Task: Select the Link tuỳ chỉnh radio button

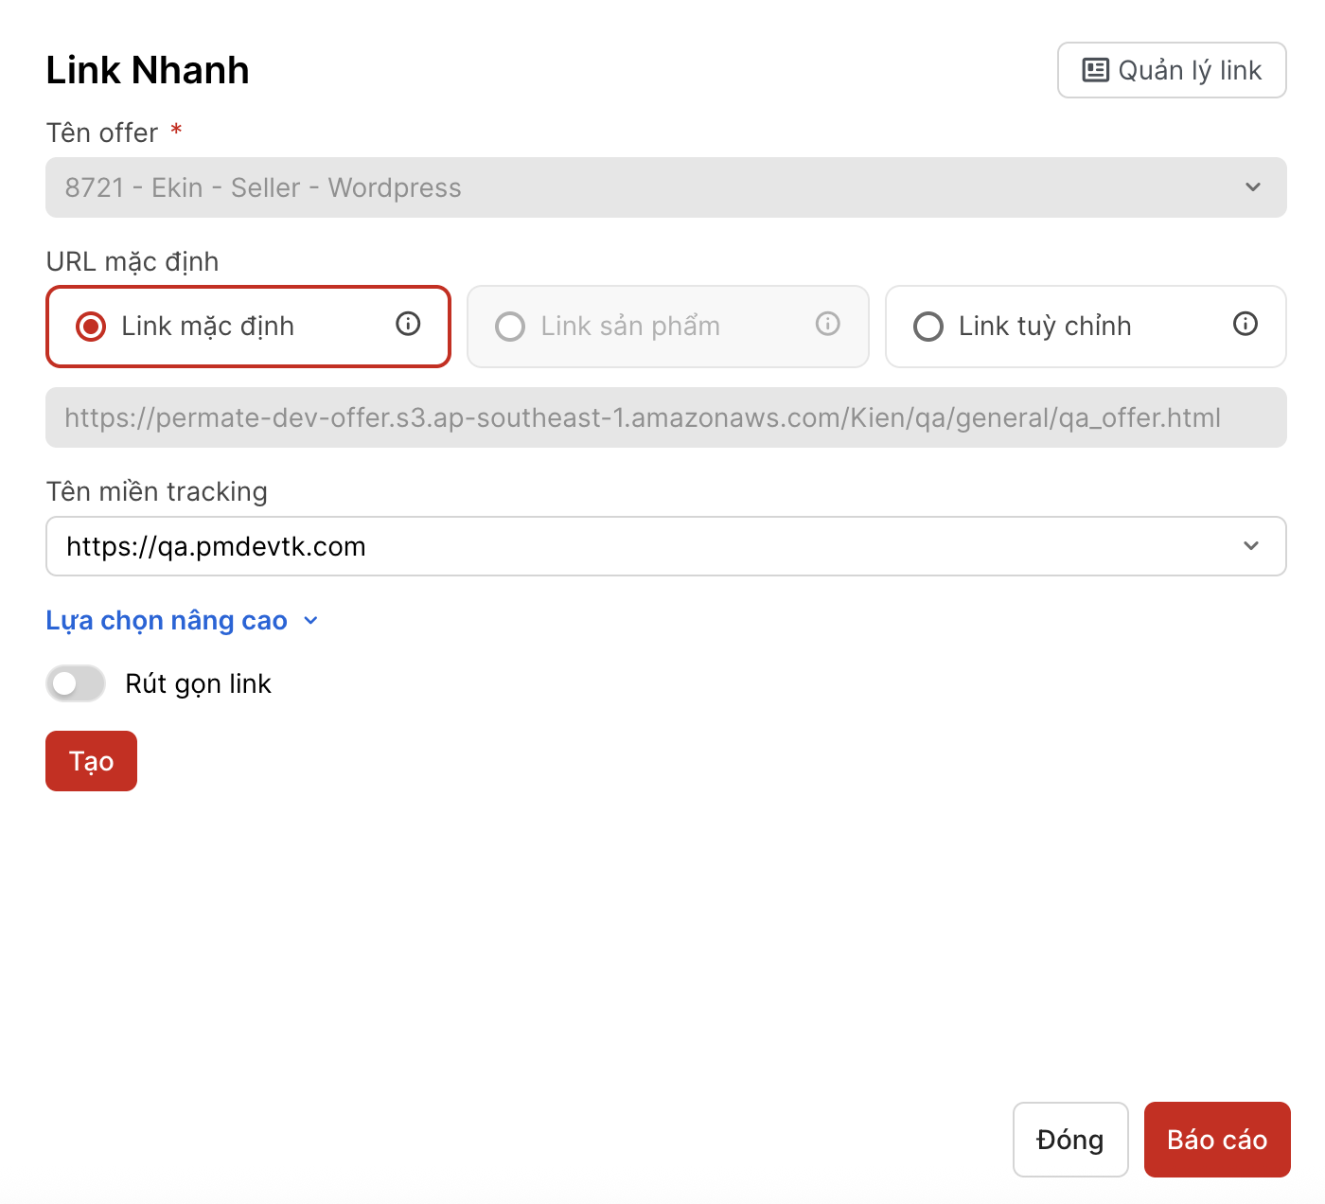Action: point(928,327)
